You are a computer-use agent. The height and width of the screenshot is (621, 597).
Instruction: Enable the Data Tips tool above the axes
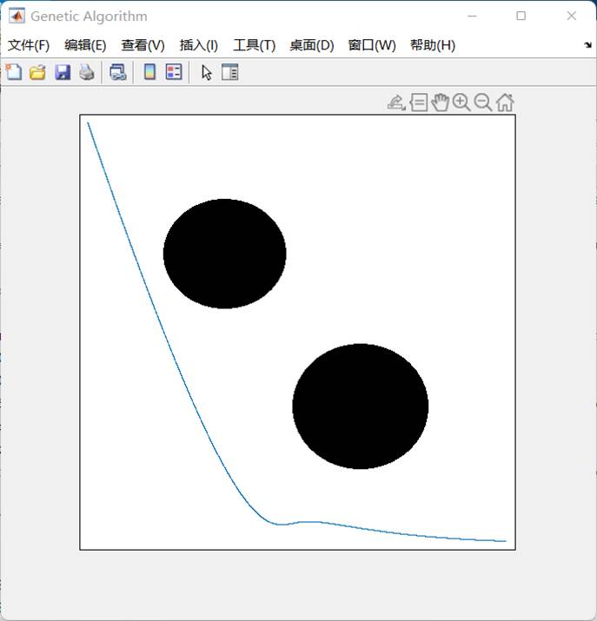418,103
